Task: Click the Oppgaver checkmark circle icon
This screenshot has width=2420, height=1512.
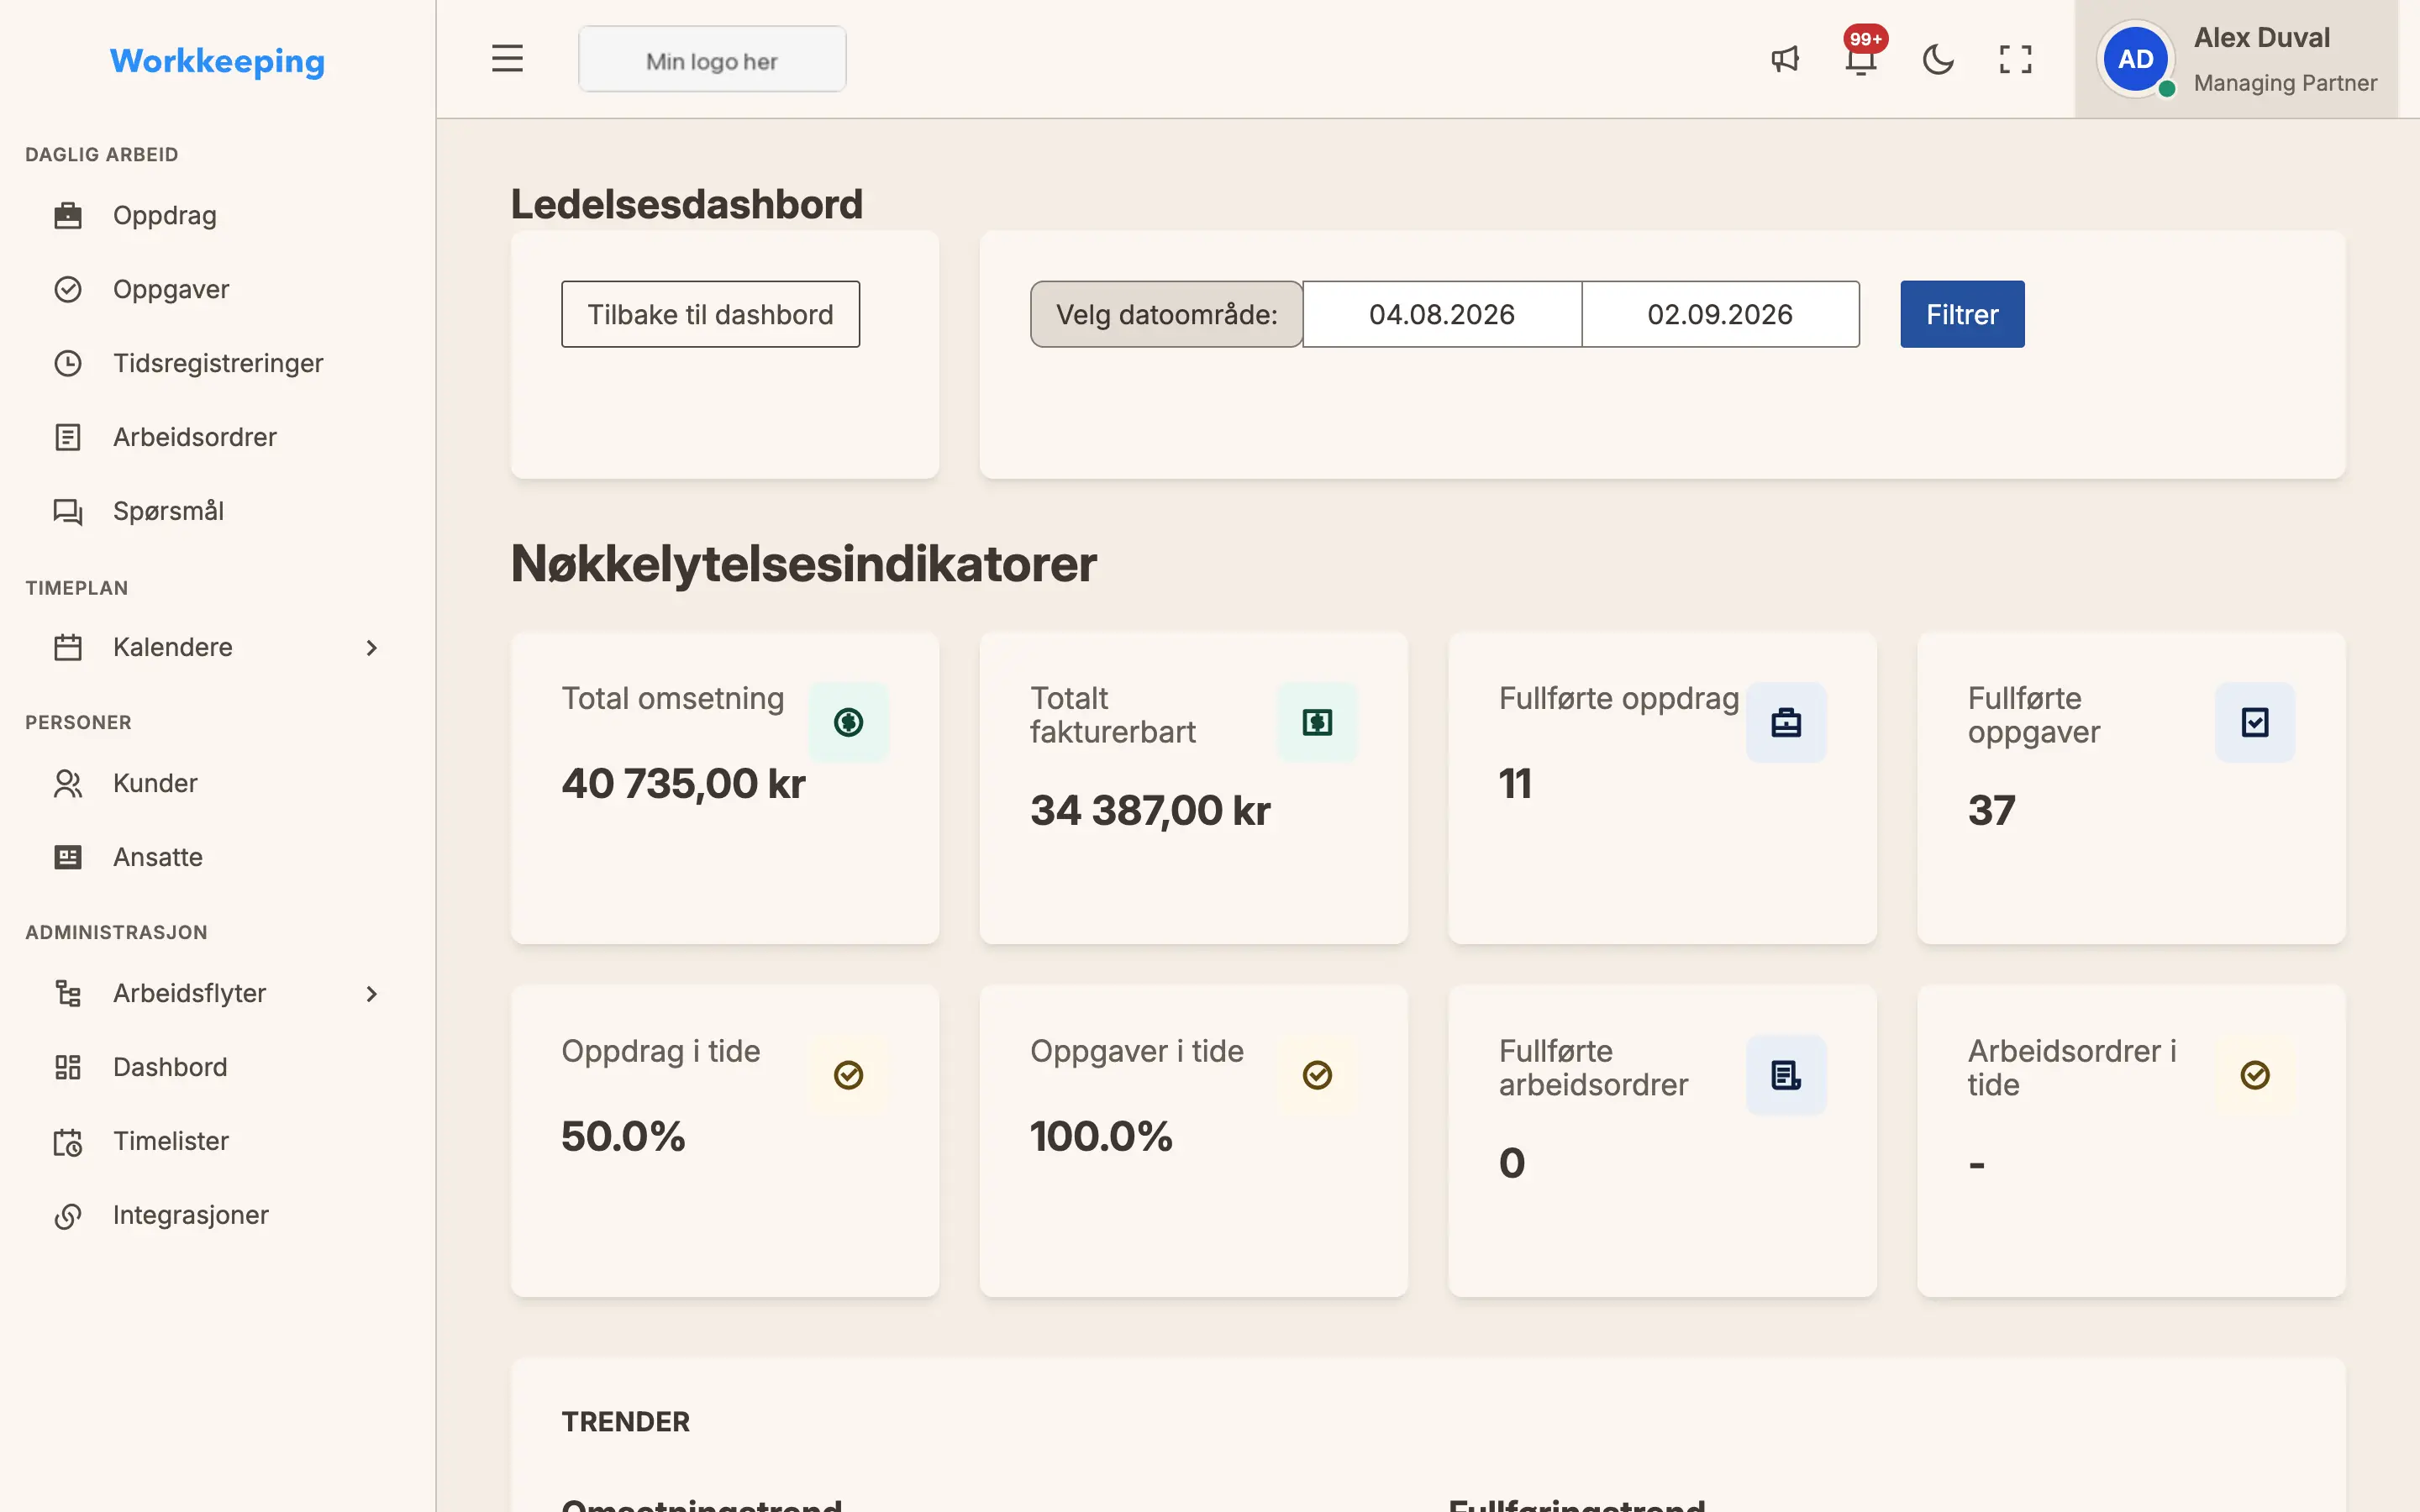Action: pyautogui.click(x=67, y=289)
